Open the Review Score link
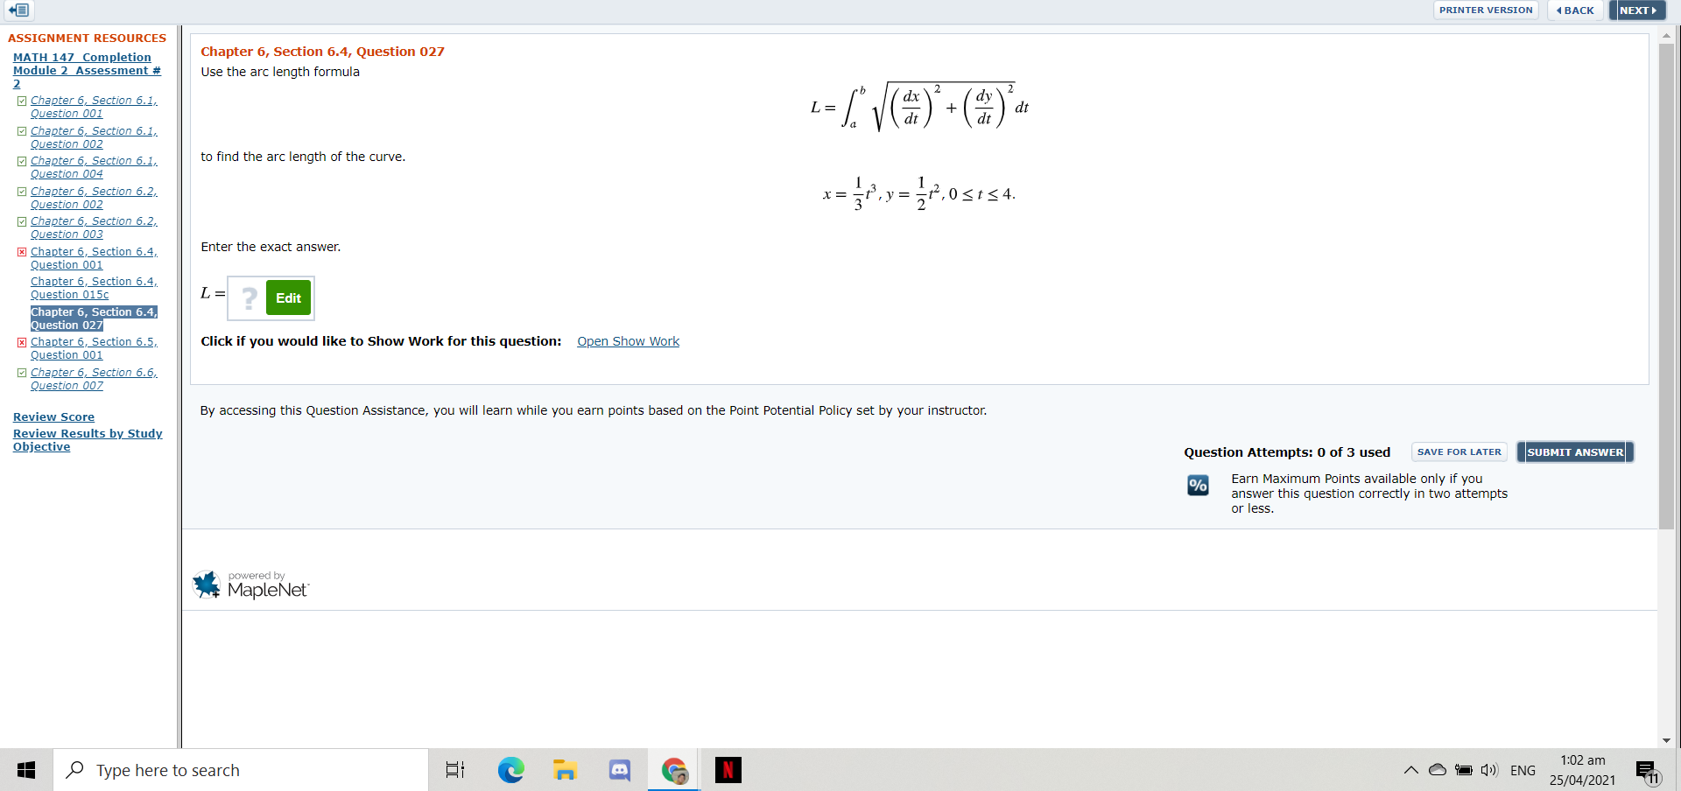The height and width of the screenshot is (791, 1681). 53,416
